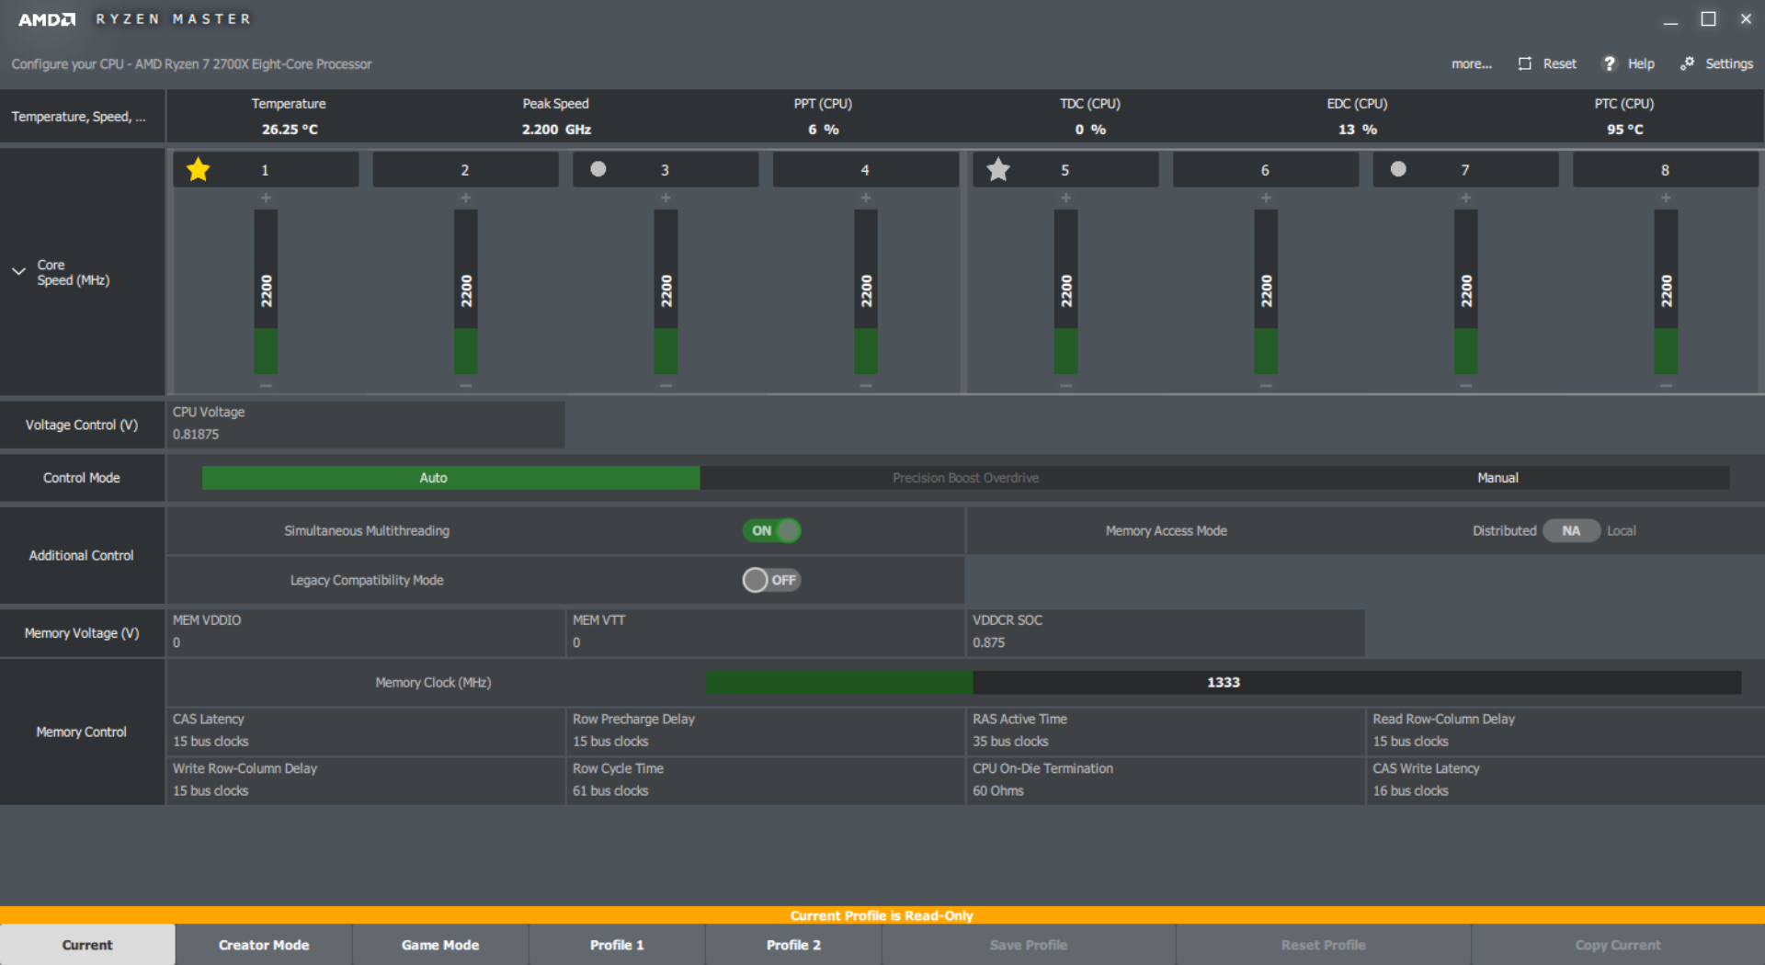1765x965 pixels.
Task: Open Settings via the gear icon
Action: click(1687, 63)
